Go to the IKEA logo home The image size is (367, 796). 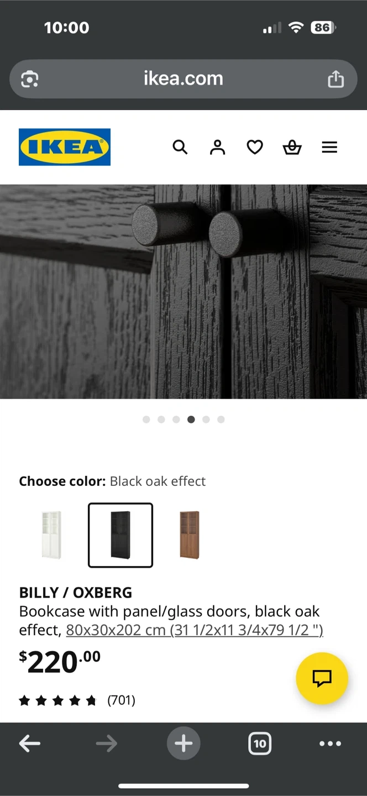tap(65, 147)
